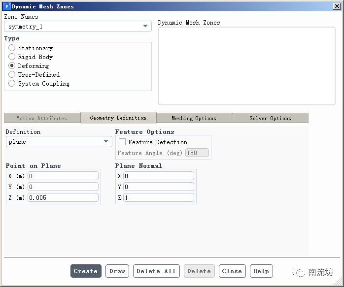Select the Stationary radio button
The width and height of the screenshot is (344, 287).
pos(12,48)
